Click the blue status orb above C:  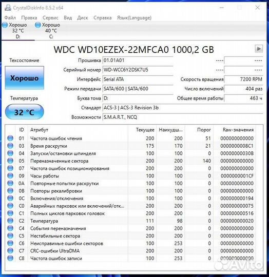38,25
